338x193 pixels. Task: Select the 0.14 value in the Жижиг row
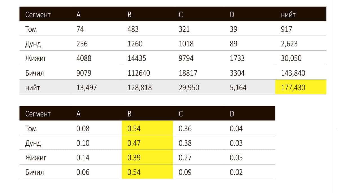[83, 158]
